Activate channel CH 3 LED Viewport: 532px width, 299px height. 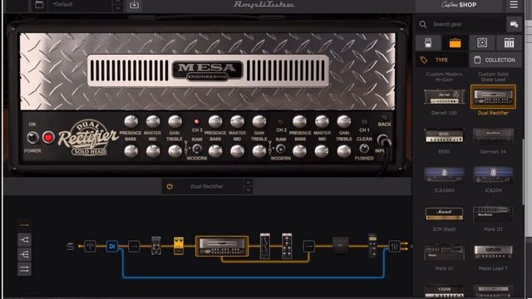point(196,122)
